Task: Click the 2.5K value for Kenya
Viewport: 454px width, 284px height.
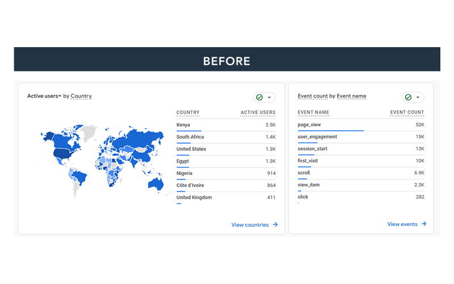Action: click(x=271, y=125)
